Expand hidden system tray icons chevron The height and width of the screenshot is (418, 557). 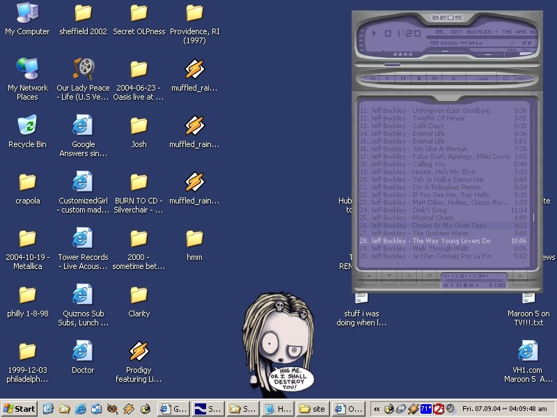tap(377, 409)
